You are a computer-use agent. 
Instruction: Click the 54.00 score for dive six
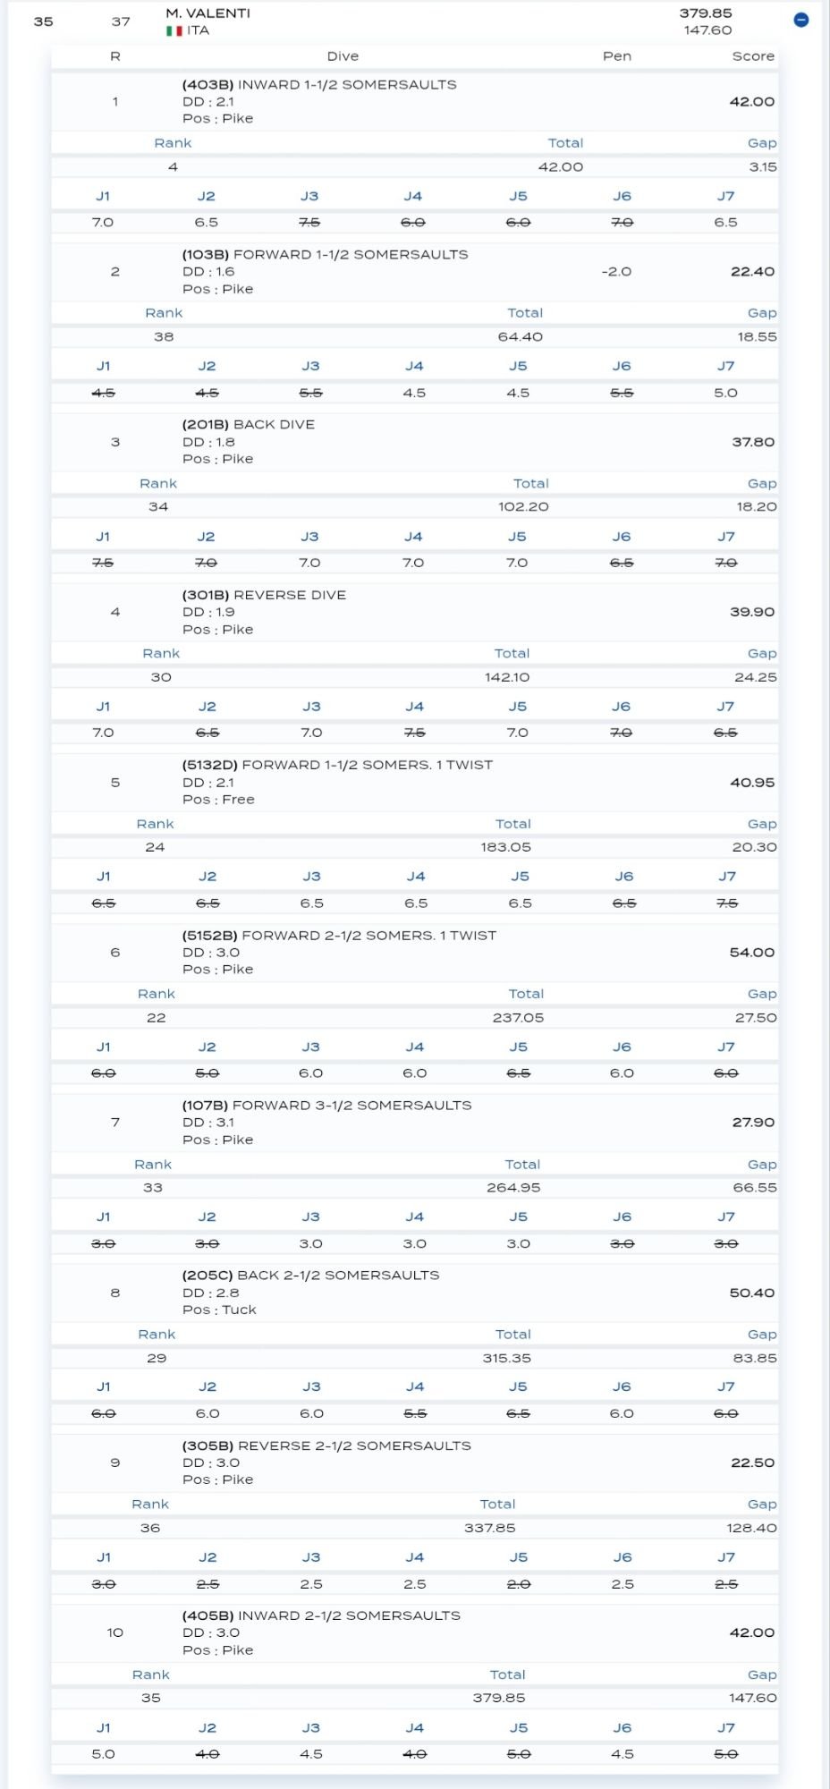[x=752, y=953]
